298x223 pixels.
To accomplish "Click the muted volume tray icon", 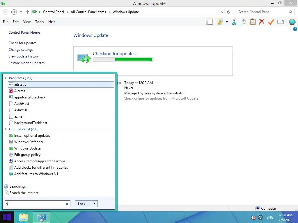I will tap(253, 217).
